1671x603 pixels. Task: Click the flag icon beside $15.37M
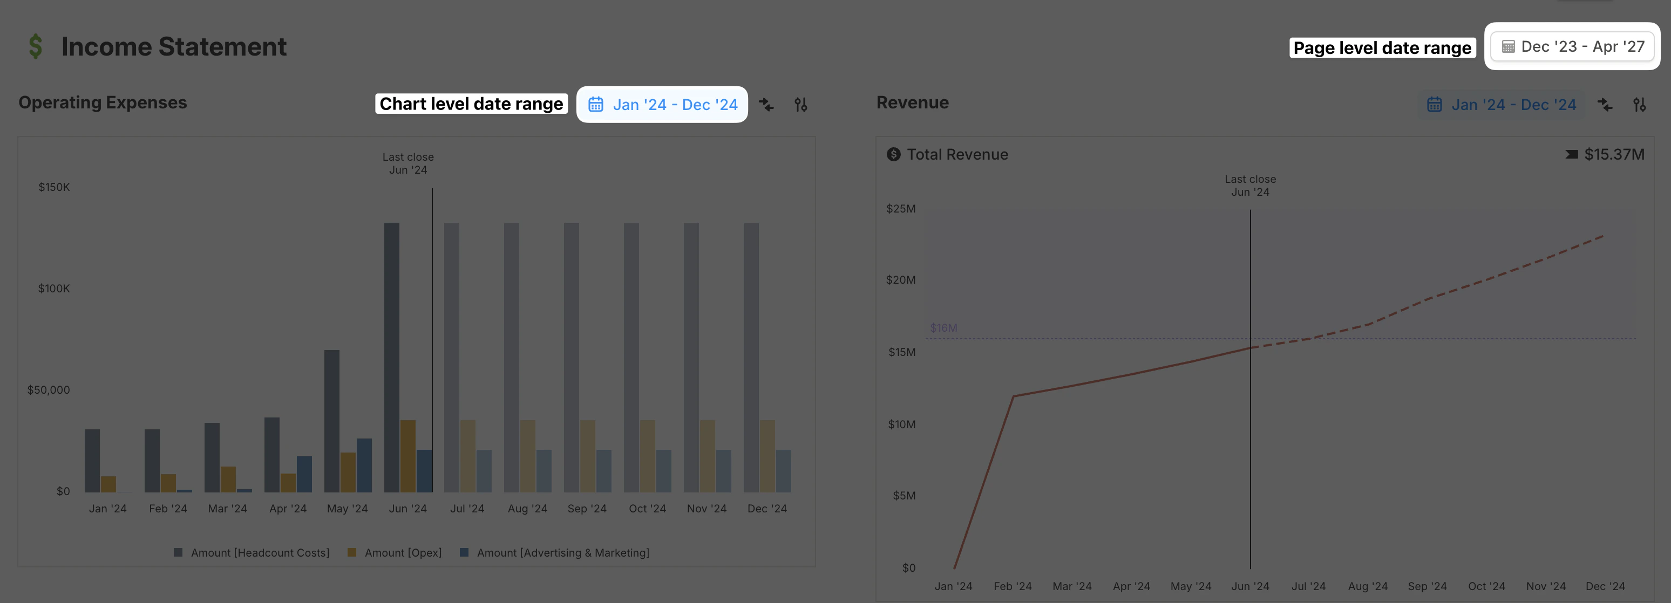click(x=1572, y=154)
